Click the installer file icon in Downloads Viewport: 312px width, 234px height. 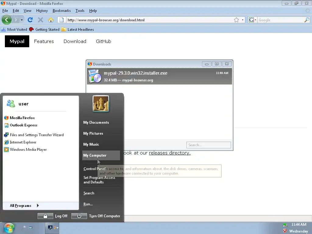[95, 76]
